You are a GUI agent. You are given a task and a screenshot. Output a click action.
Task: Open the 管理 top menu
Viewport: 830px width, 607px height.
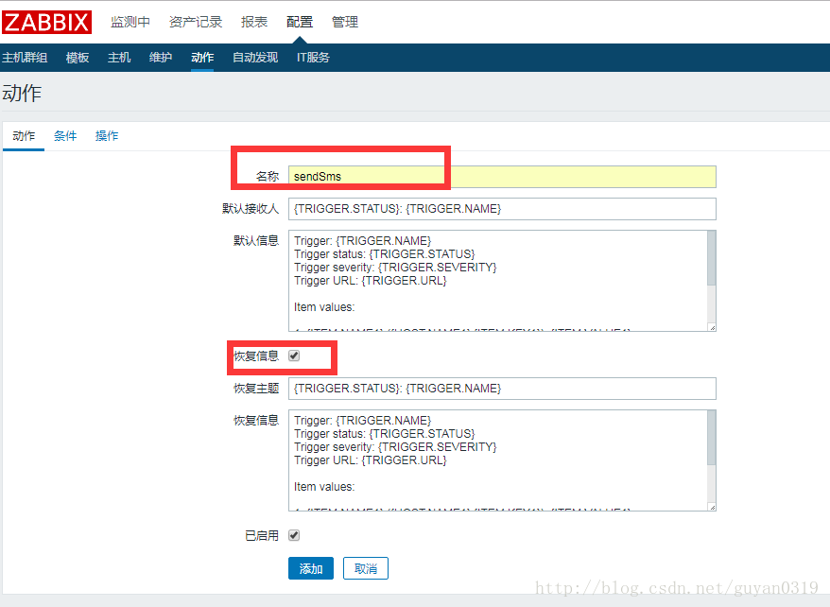click(345, 22)
